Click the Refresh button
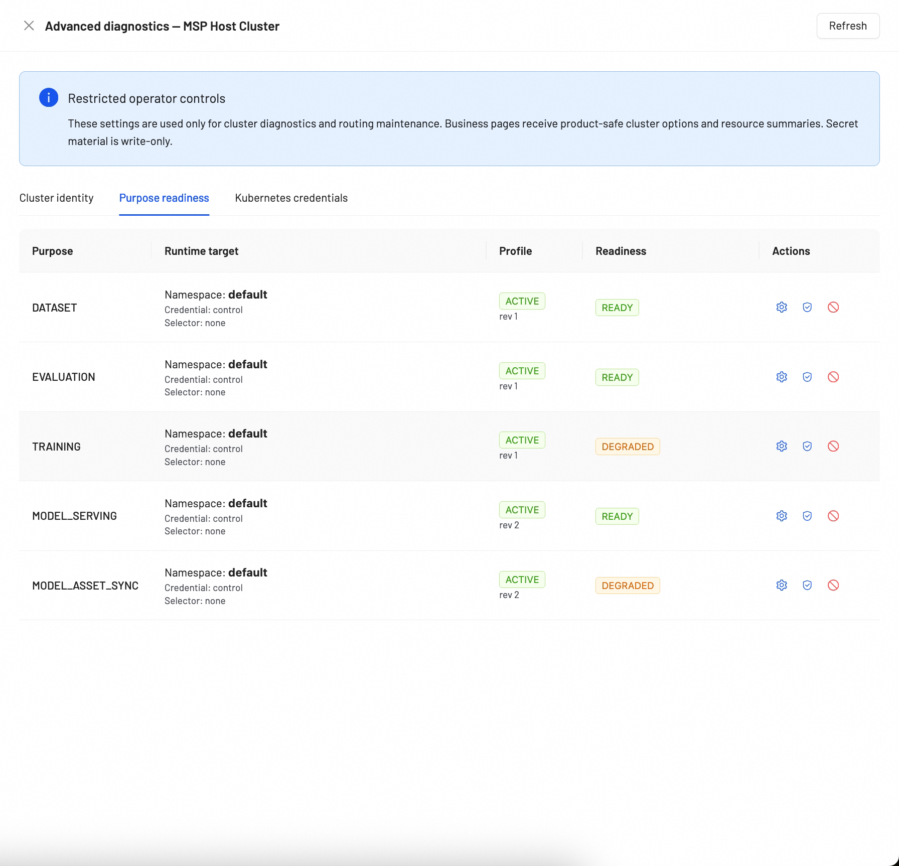Viewport: 899px width, 866px height. click(x=848, y=26)
